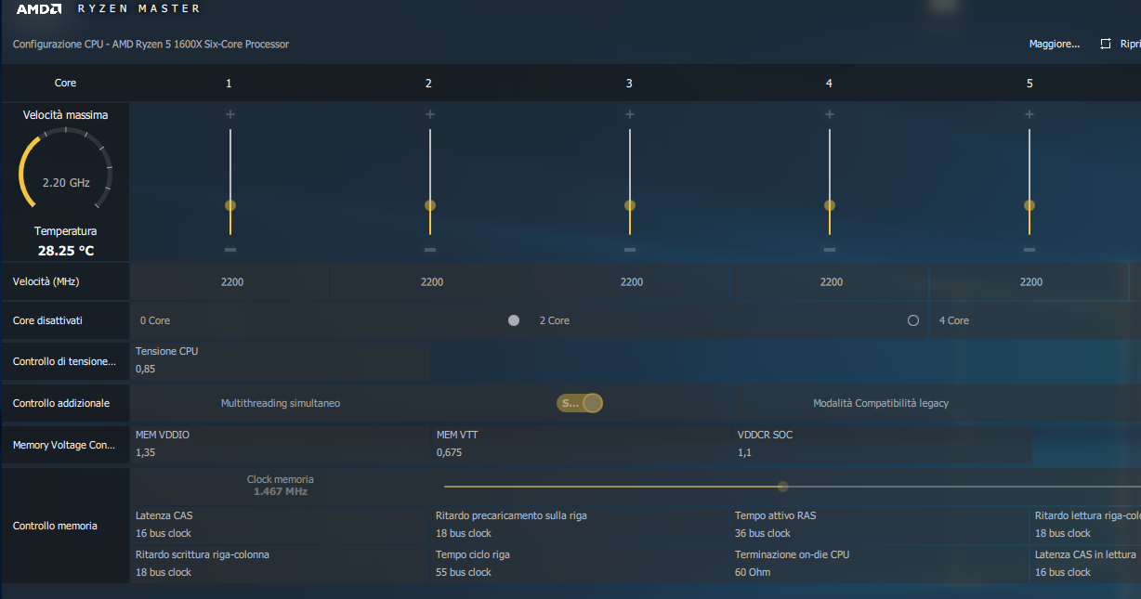Click the minus icon below core 1 slider
Viewport: 1141px width, 599px height.
(230, 250)
